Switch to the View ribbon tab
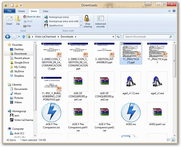Image resolution: width=181 pixels, height=147 pixels. 46,11
